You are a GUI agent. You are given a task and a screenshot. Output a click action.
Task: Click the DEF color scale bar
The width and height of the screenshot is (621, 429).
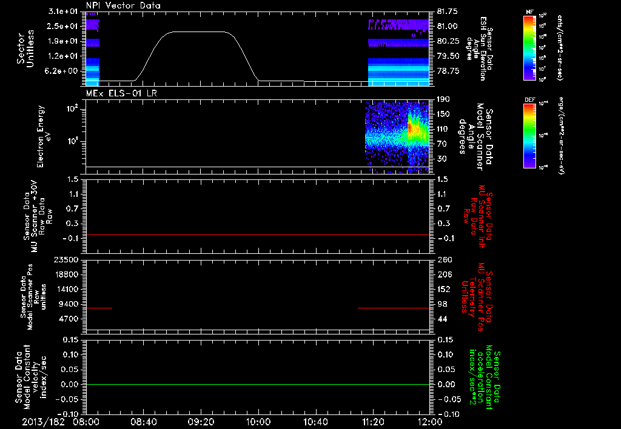(x=529, y=135)
